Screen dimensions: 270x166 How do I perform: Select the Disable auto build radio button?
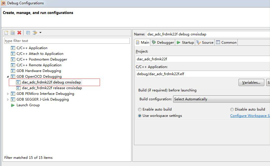[232, 109]
